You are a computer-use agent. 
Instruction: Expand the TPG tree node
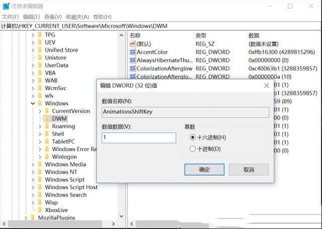[x=33, y=35]
